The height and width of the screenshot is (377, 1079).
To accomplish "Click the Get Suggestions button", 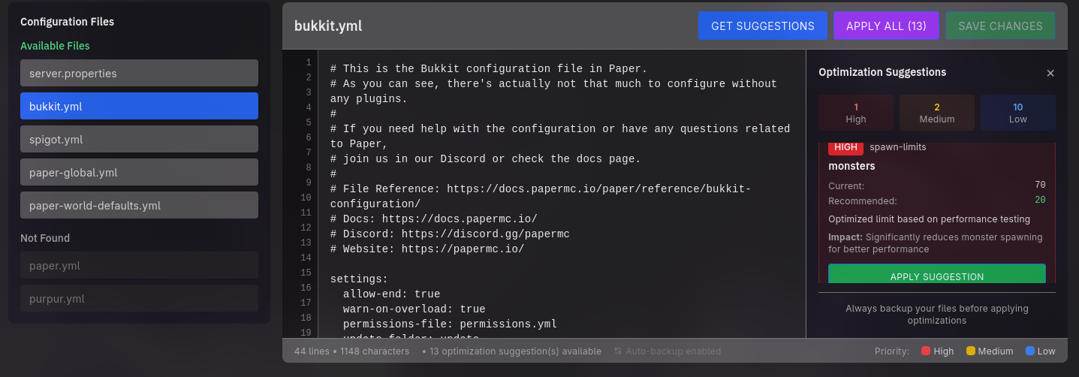I will coord(762,26).
